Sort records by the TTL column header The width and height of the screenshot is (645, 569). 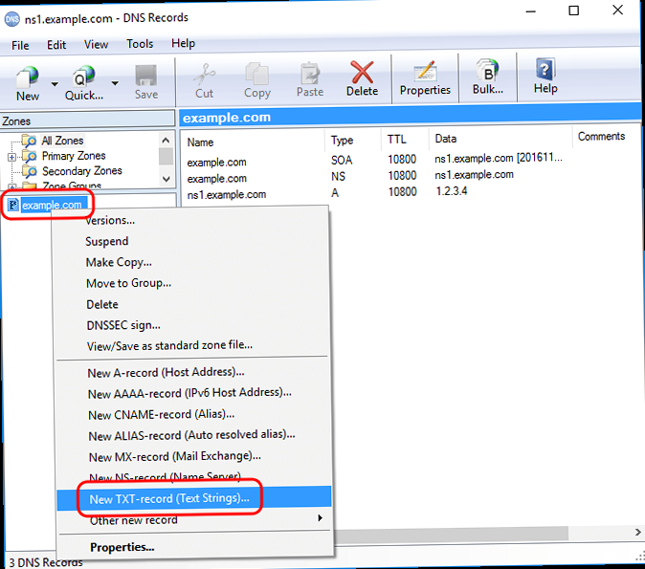coord(396,141)
